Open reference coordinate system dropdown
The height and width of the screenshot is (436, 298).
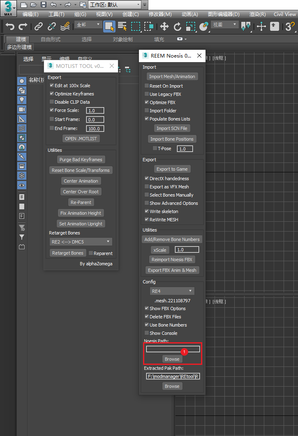coord(224,25)
